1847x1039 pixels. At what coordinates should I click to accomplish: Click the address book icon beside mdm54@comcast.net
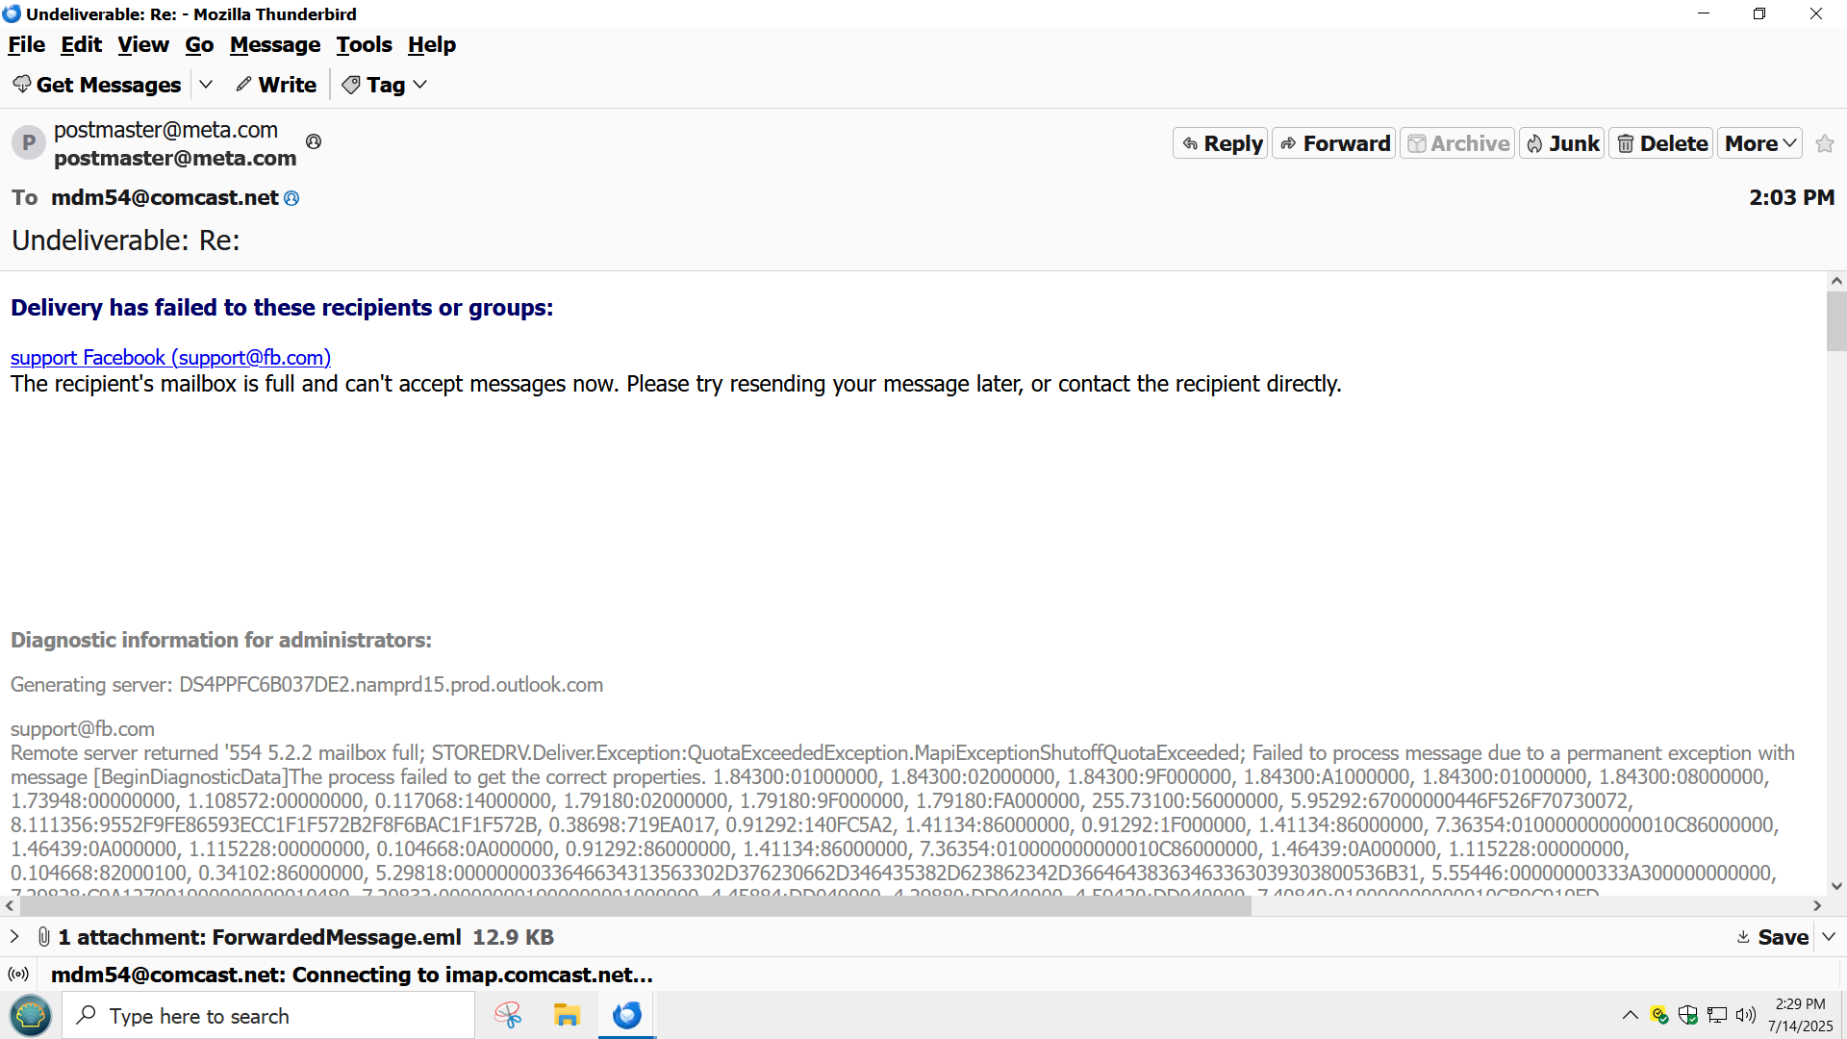point(291,198)
